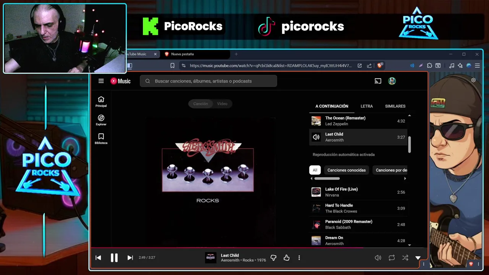Collapse the player page with down arrow
The height and width of the screenshot is (275, 489).
click(x=418, y=258)
